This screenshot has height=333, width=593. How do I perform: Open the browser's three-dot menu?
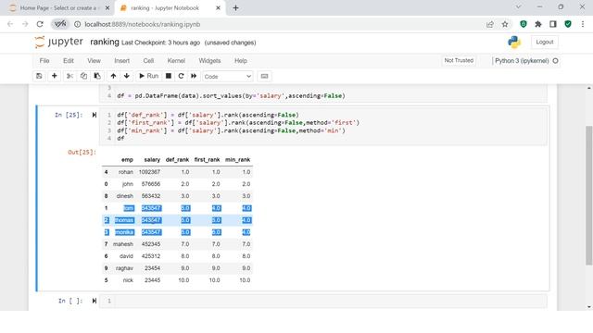(583, 24)
